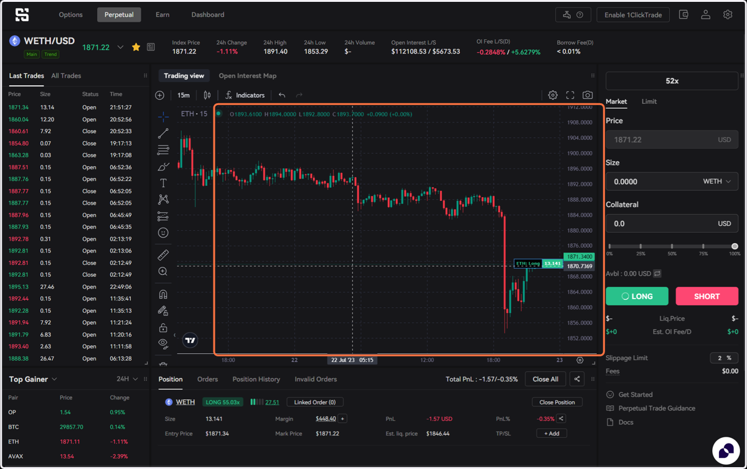The image size is (747, 469).
Task: Open the 24H period dropdown
Action: coord(127,379)
